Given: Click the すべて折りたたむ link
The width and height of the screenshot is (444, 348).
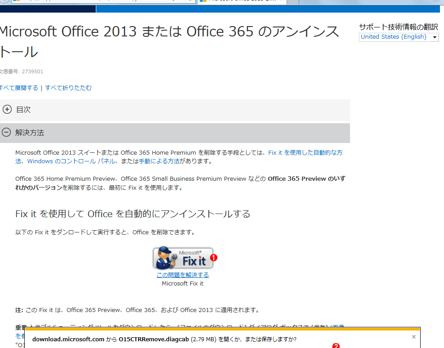Looking at the screenshot, I should pyautogui.click(x=68, y=88).
